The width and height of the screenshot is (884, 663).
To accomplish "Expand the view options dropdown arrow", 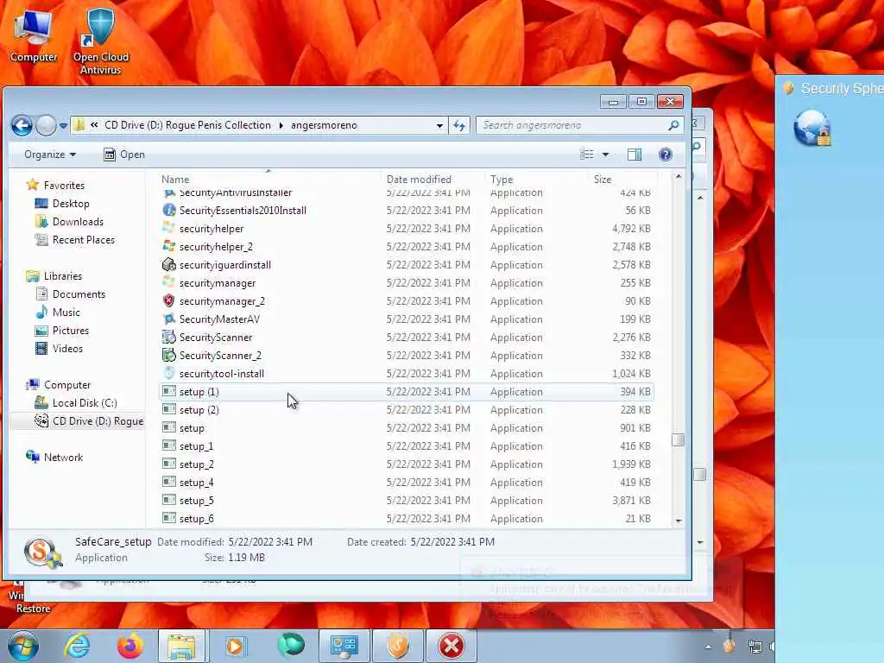I will point(605,155).
